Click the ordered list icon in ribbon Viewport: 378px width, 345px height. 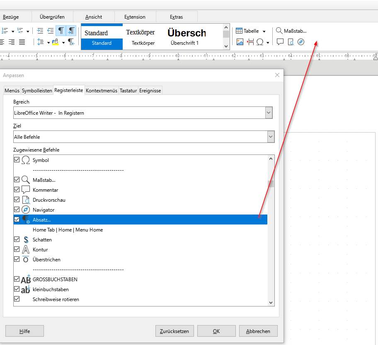pos(5,31)
